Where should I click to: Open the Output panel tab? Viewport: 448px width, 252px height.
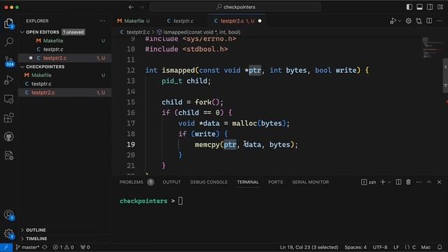coord(171,182)
